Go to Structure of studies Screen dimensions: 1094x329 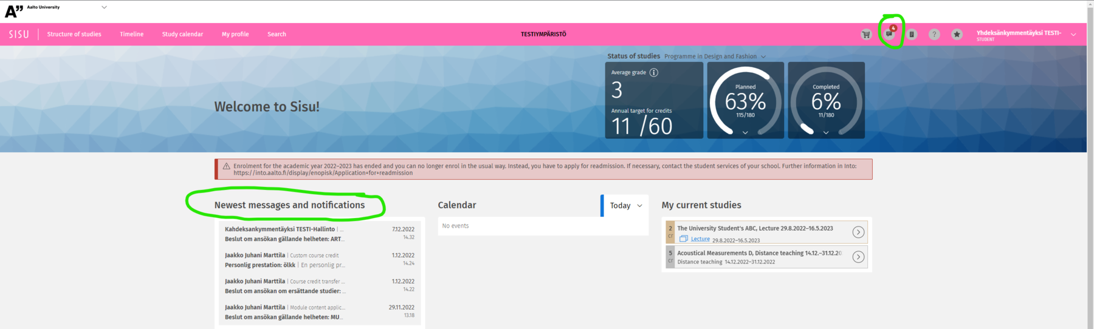point(74,35)
